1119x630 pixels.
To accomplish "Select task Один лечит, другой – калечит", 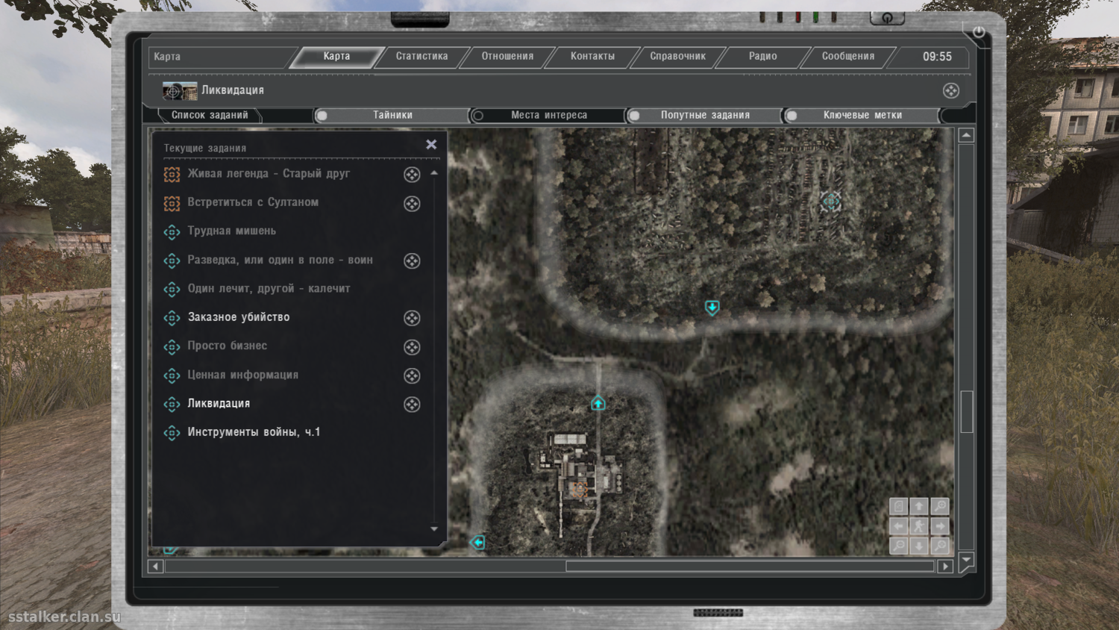I will [269, 289].
